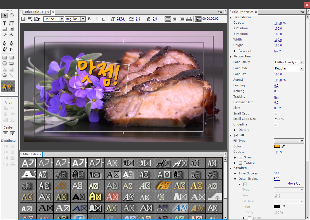Center title horizontally in frame
The image size is (310, 220).
(x=12, y=133)
